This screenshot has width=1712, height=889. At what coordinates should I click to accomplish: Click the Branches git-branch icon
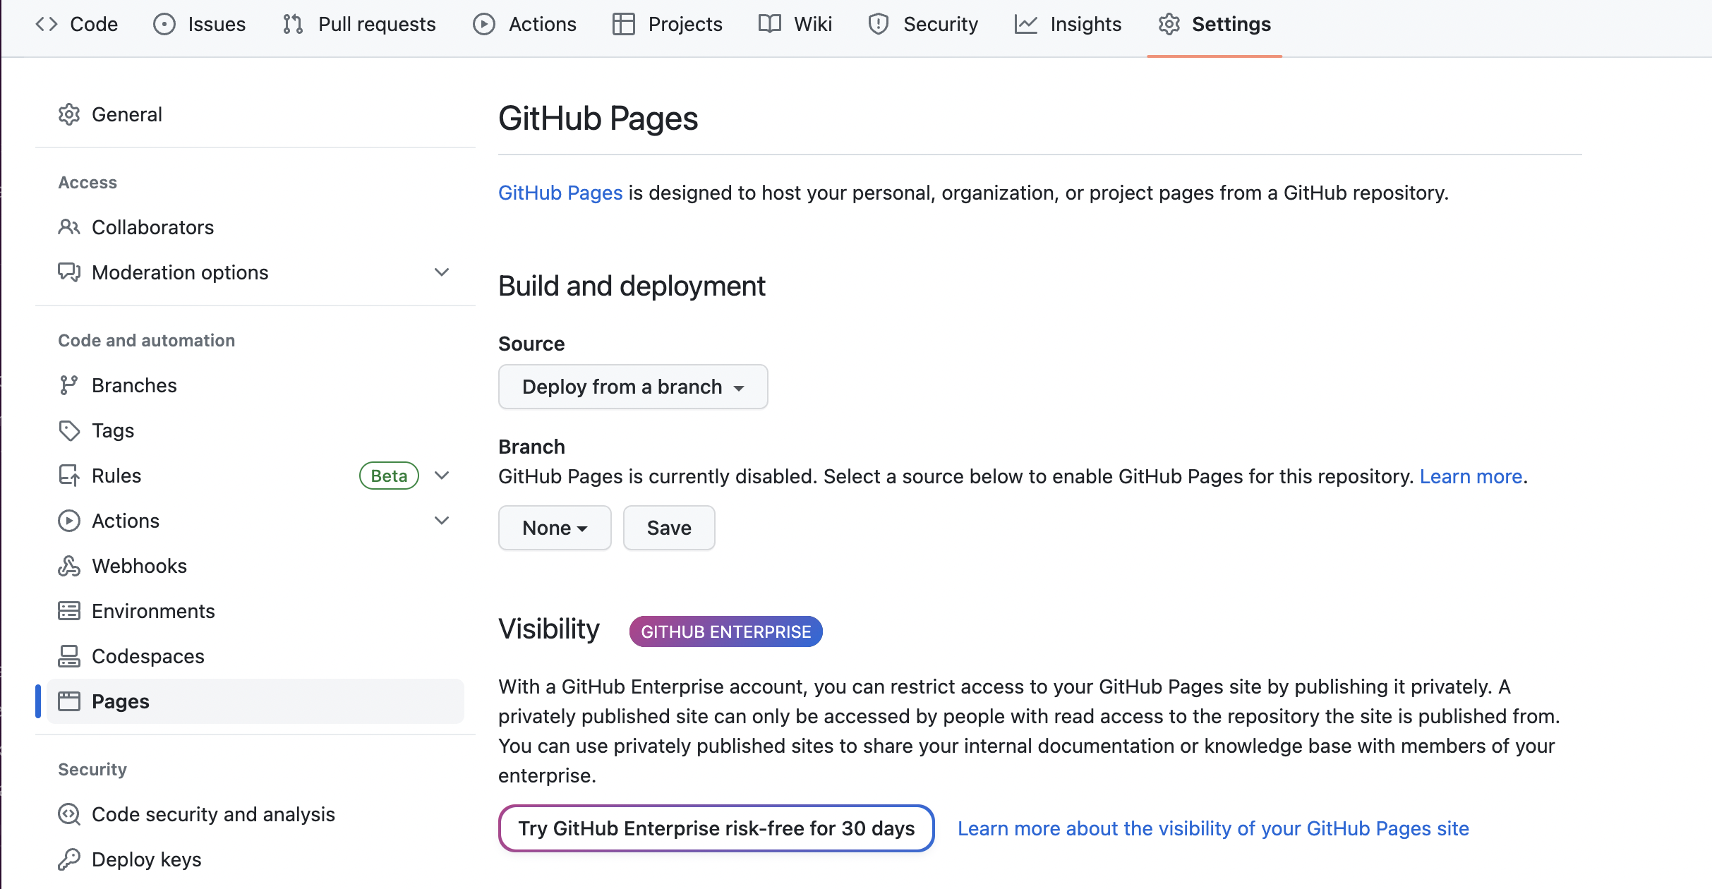pos(68,385)
